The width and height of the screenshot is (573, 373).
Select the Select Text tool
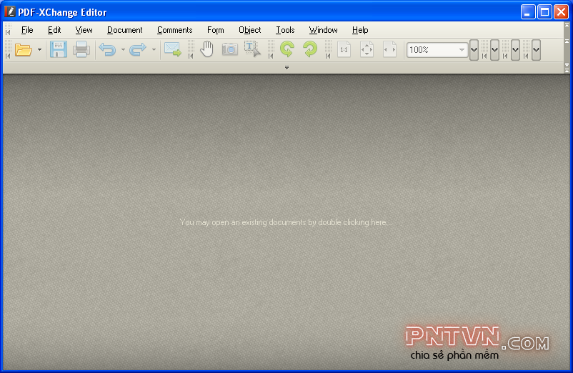(252, 49)
